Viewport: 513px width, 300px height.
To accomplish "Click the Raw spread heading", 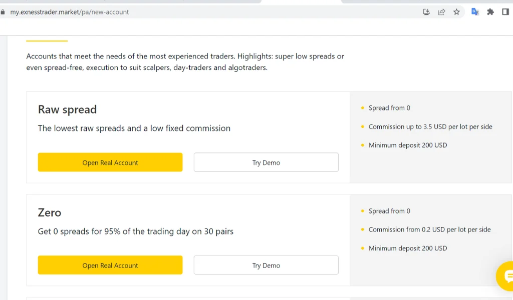I will coord(67,109).
